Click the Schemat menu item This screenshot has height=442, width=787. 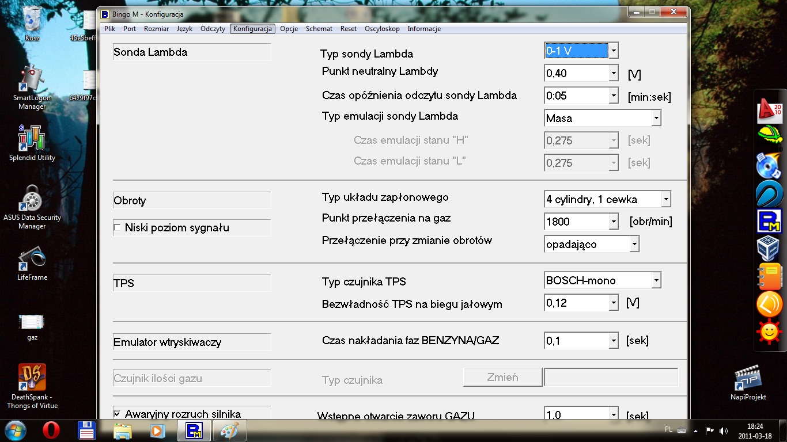319,29
